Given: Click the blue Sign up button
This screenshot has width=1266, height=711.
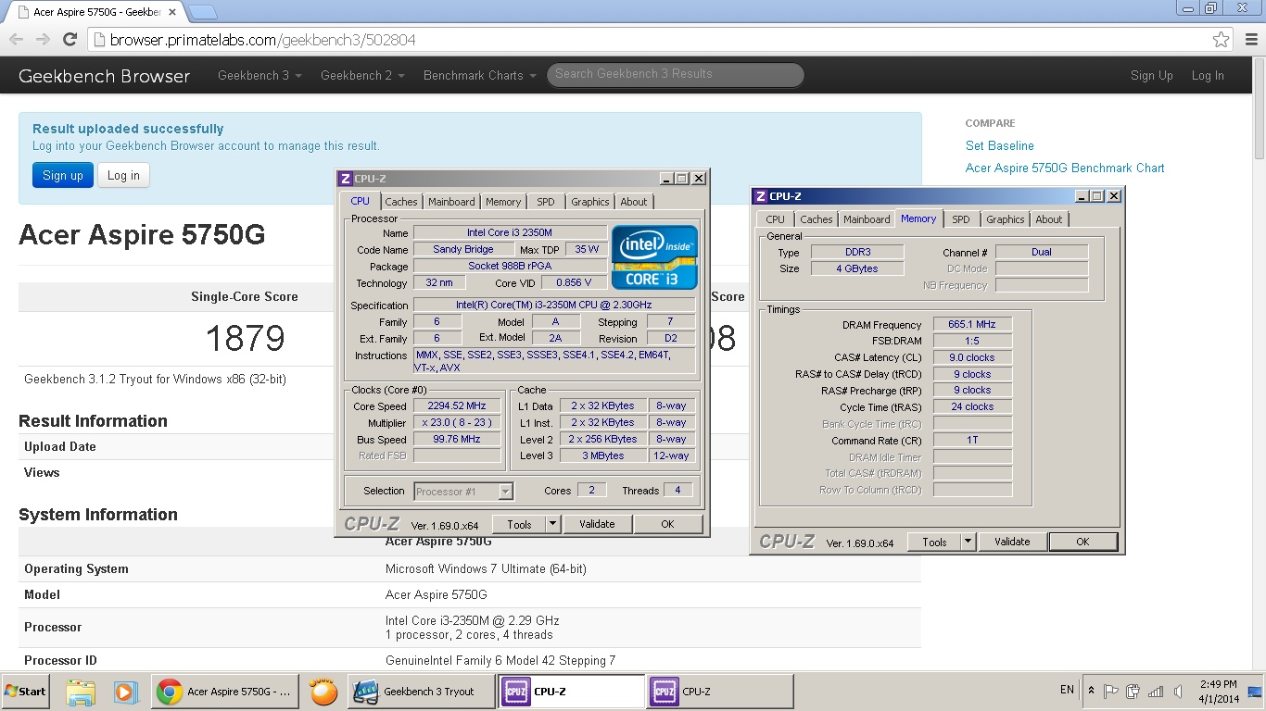Looking at the screenshot, I should 63,175.
